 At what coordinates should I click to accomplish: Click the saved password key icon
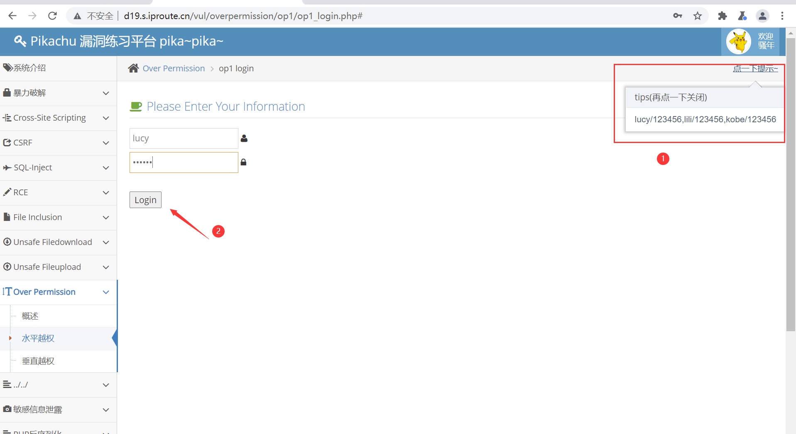coord(678,16)
